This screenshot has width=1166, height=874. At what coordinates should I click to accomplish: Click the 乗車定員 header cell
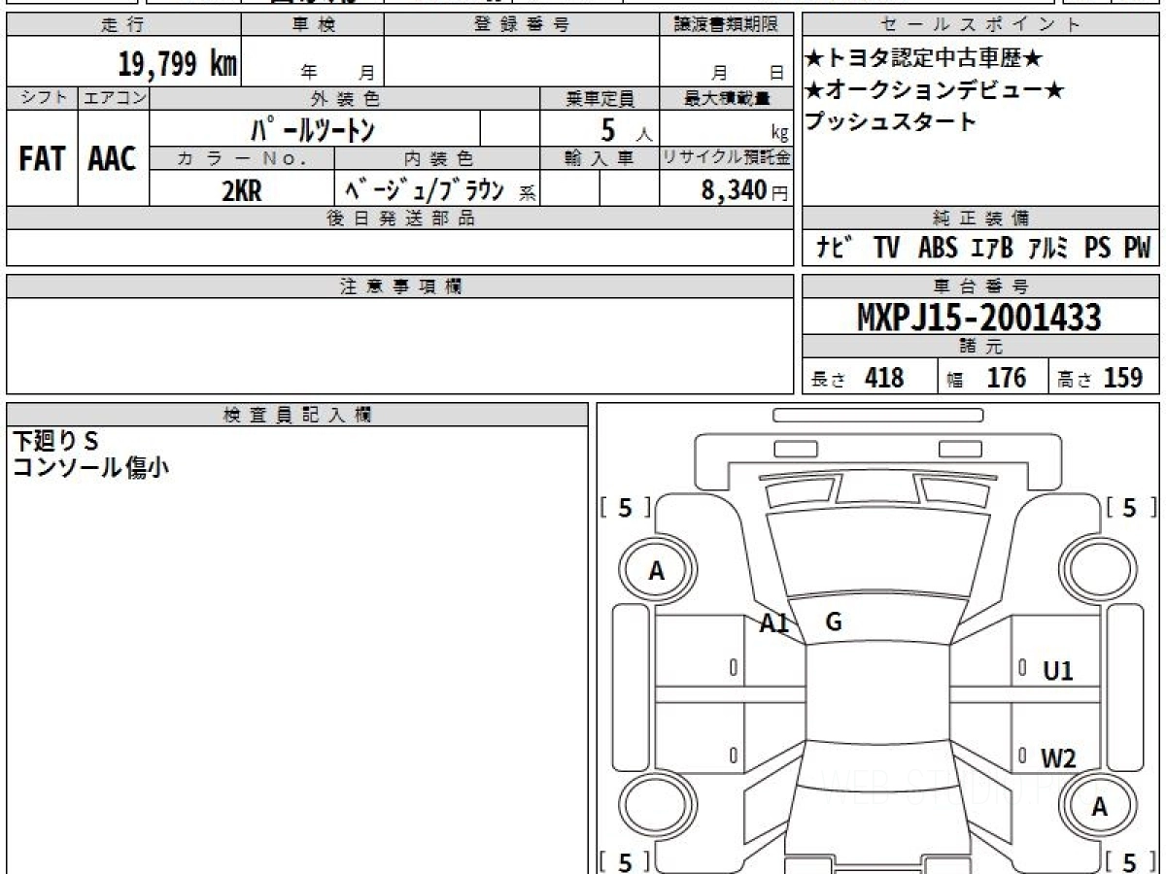pyautogui.click(x=600, y=98)
